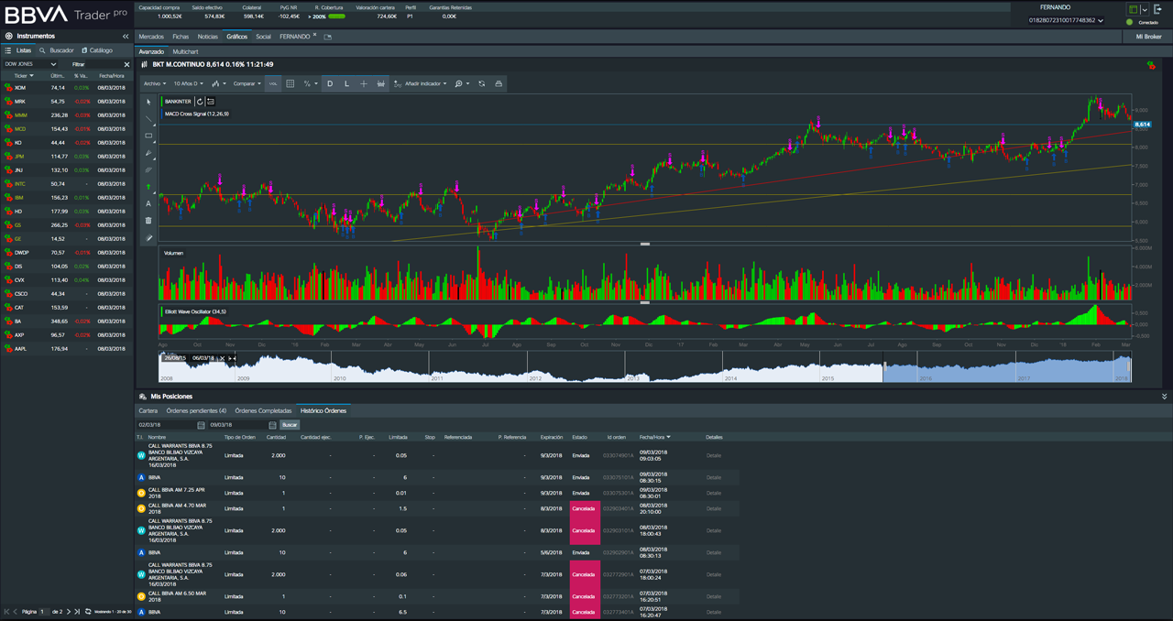Click the add new tab icon
Viewport: 1173px width, 621px height.
pyautogui.click(x=328, y=37)
